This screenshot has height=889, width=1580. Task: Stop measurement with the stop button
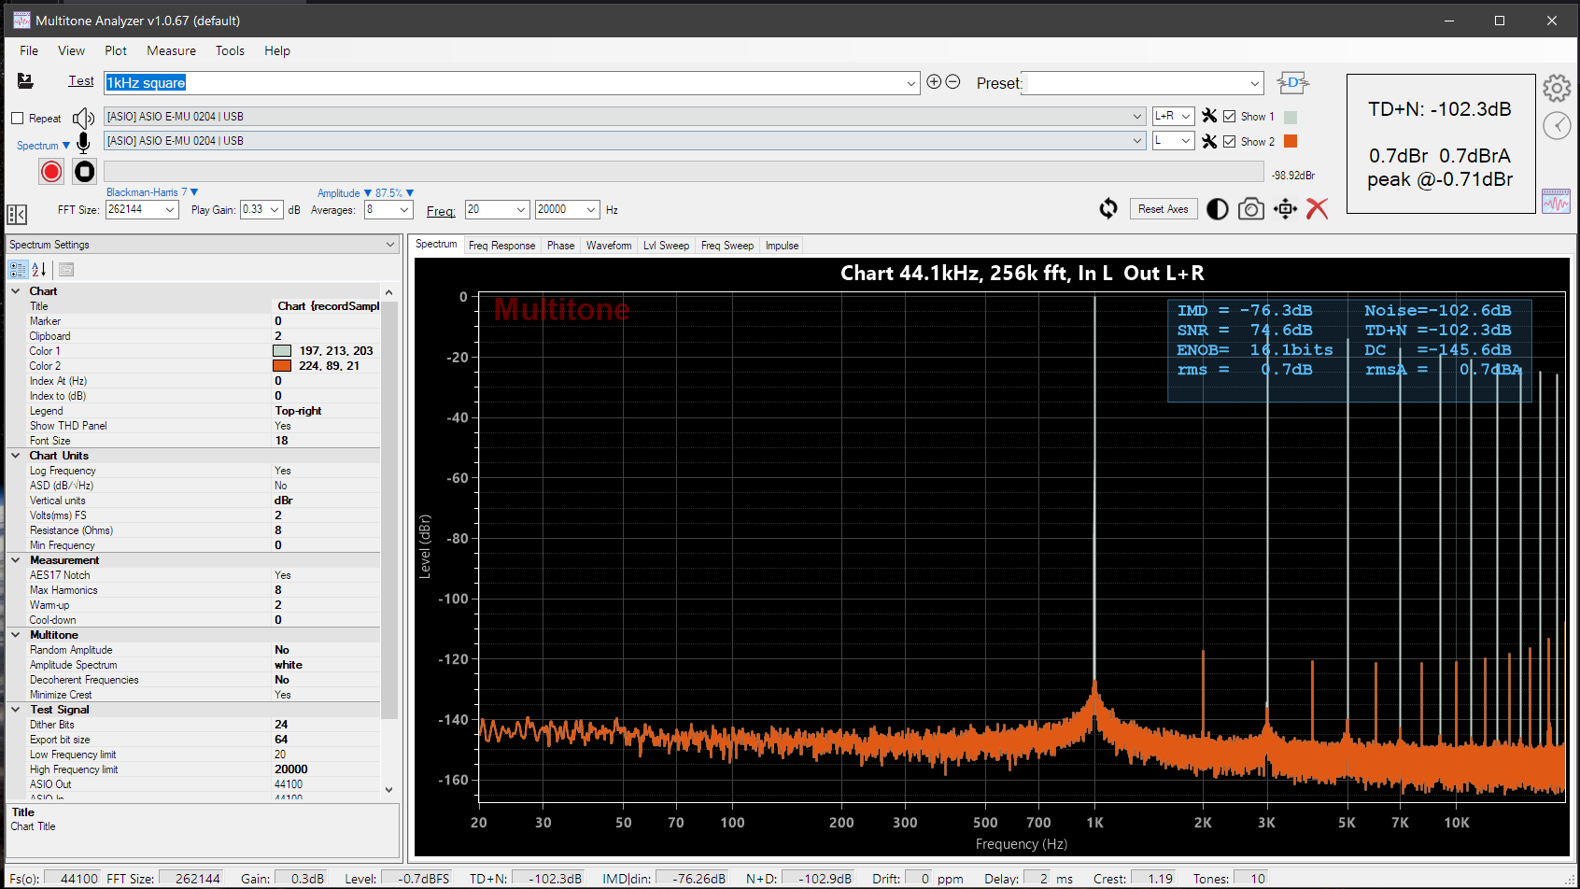tap(85, 172)
